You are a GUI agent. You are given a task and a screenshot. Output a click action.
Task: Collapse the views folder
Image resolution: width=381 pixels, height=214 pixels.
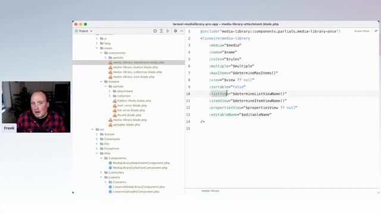point(96,48)
